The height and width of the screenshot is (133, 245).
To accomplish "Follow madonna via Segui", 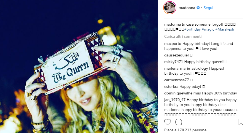I will (208, 8).
